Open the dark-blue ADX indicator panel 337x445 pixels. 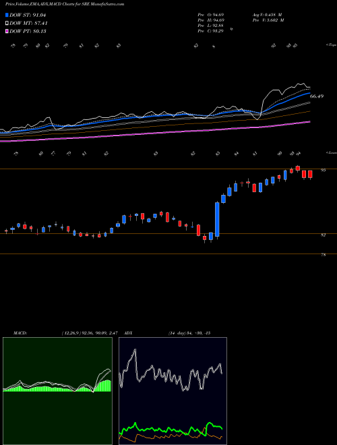point(173,391)
